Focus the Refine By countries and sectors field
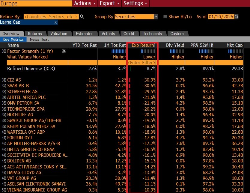 point(51,17)
